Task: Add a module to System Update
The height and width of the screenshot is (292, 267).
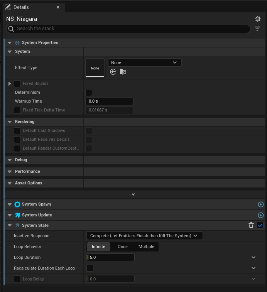Action: click(x=261, y=215)
